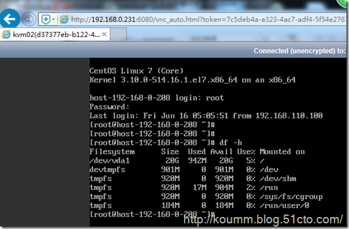Click the Kernel 3.10.0-514 version line

[193, 80]
